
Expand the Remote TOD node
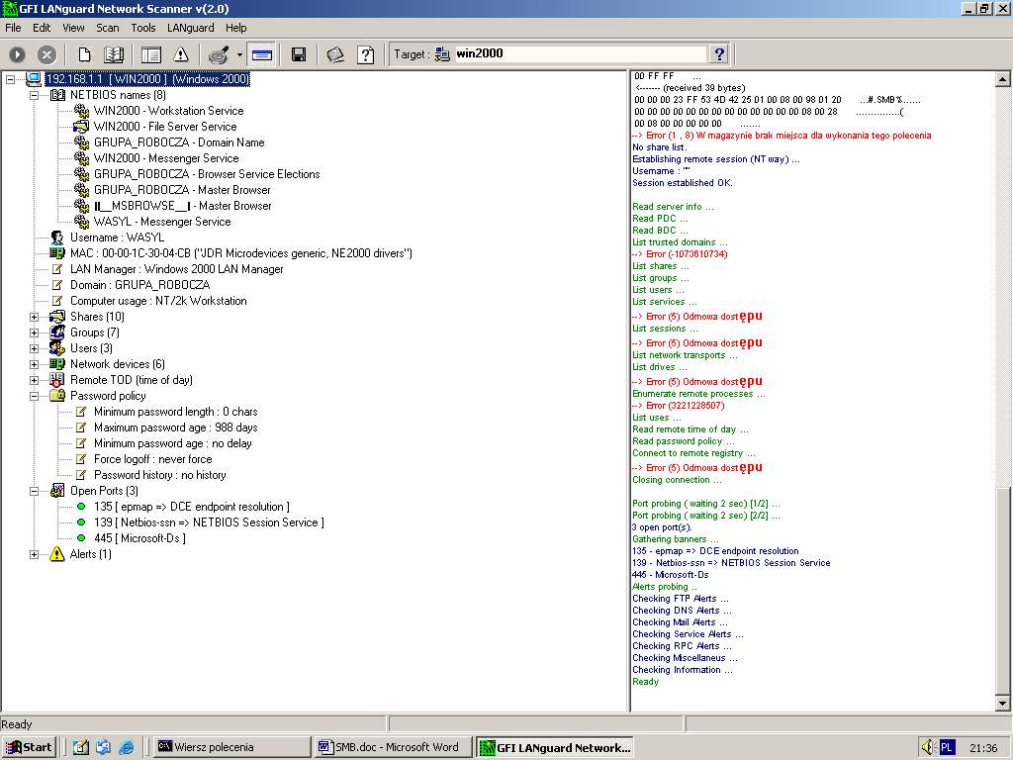click(35, 381)
